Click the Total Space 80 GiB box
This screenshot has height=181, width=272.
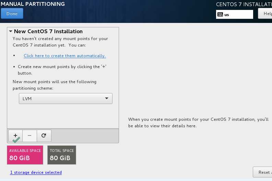click(x=62, y=155)
